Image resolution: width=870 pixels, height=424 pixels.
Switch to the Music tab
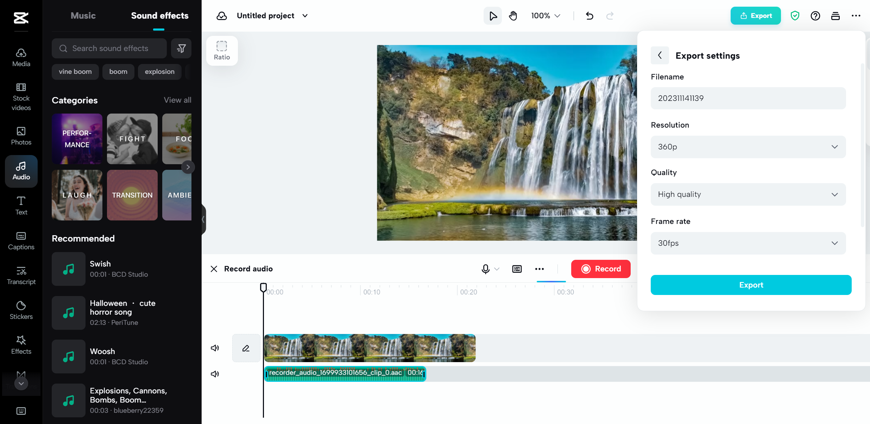83,15
